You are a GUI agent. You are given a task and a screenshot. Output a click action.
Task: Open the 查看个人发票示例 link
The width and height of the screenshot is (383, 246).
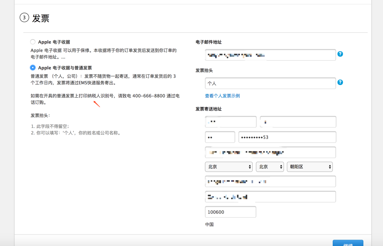pyautogui.click(x=222, y=96)
